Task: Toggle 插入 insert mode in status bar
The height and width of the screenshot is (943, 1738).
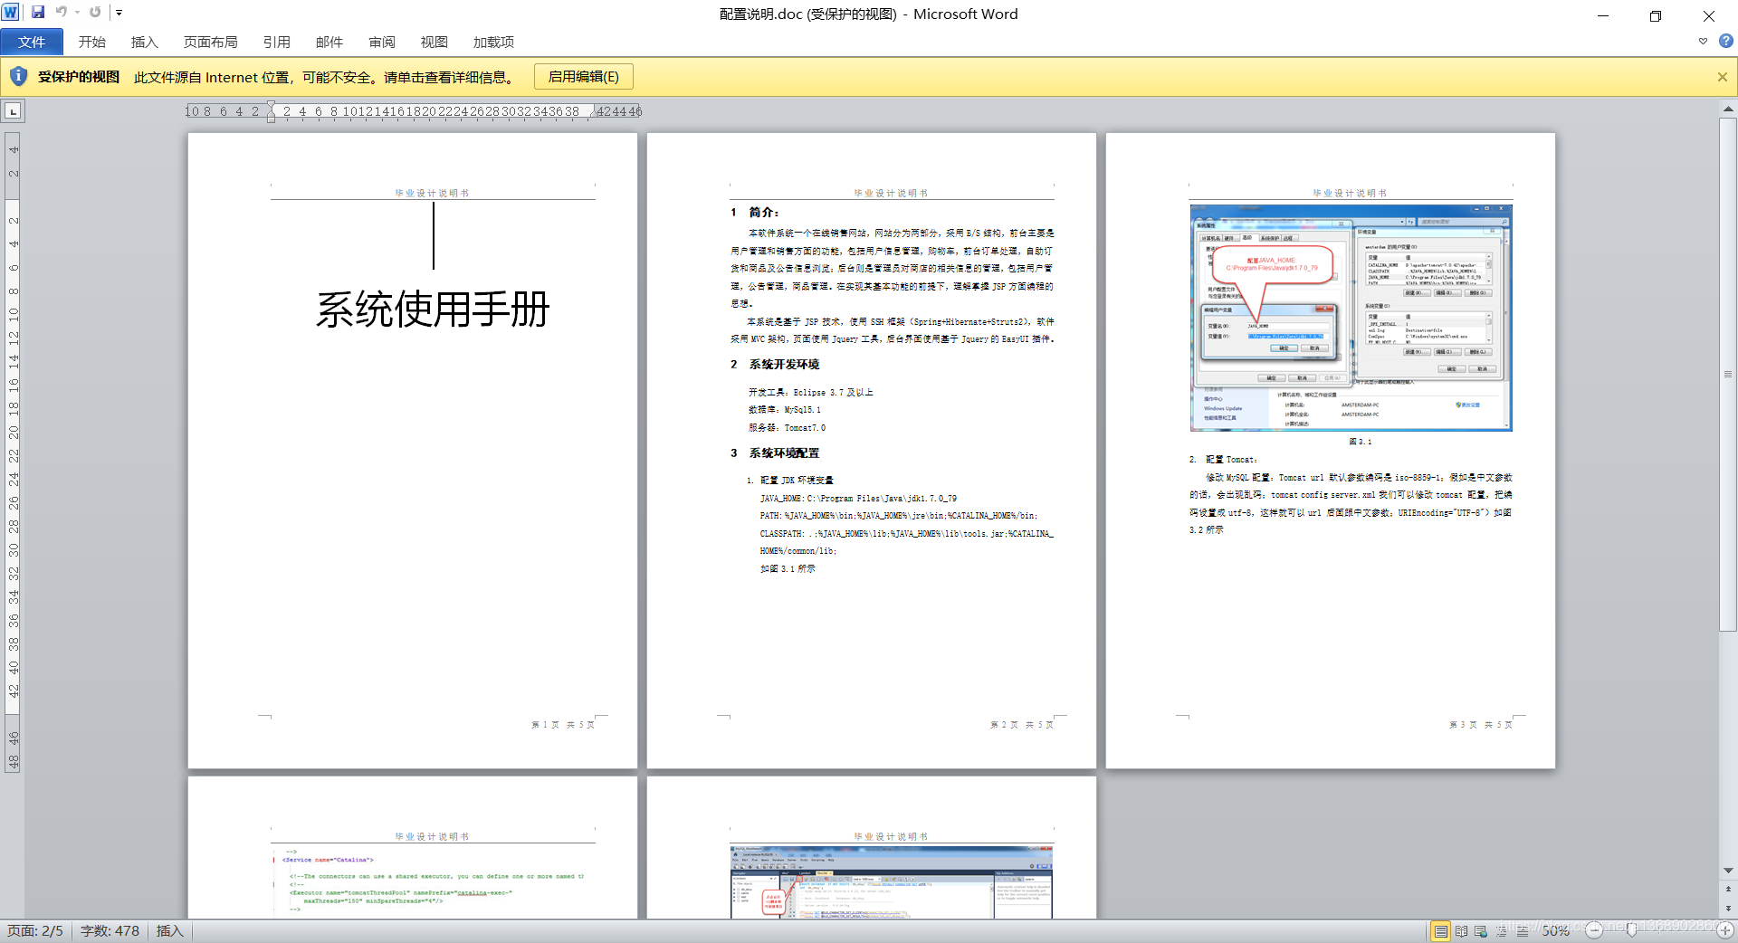Action: pyautogui.click(x=169, y=931)
